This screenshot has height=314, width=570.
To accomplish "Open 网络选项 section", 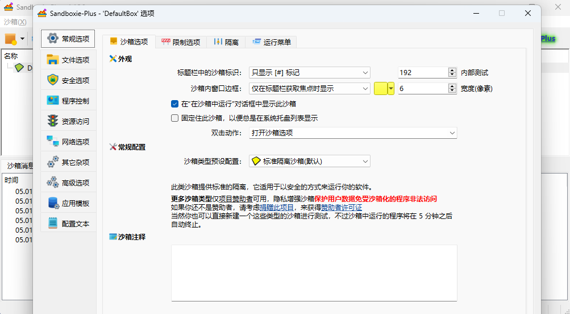I will (x=68, y=142).
